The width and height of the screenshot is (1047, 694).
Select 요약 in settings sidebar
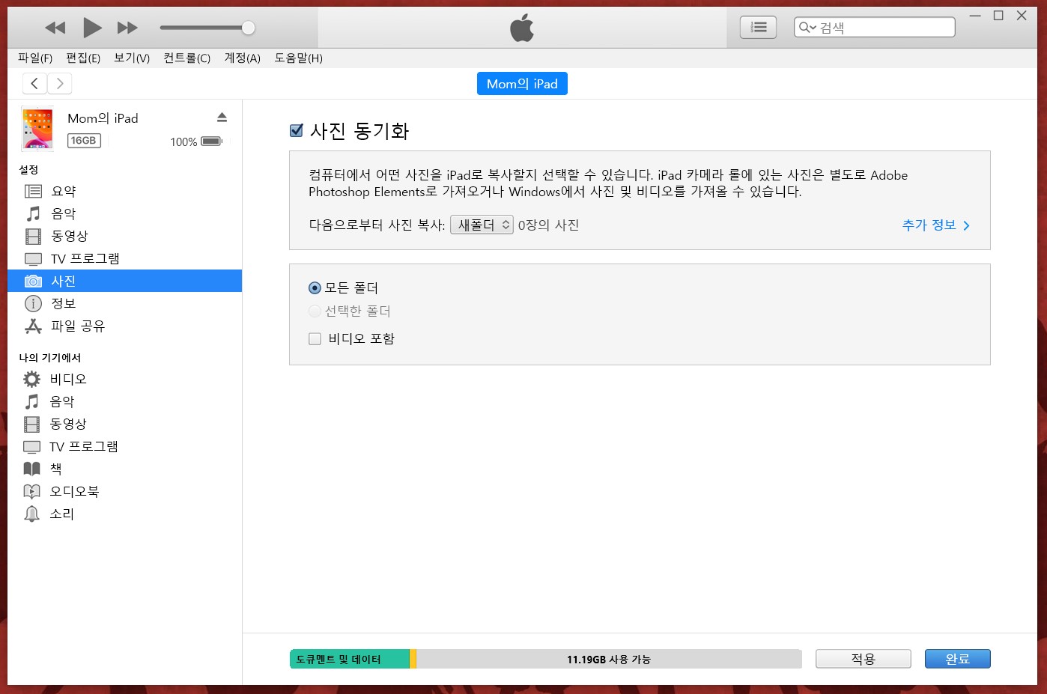124,191
